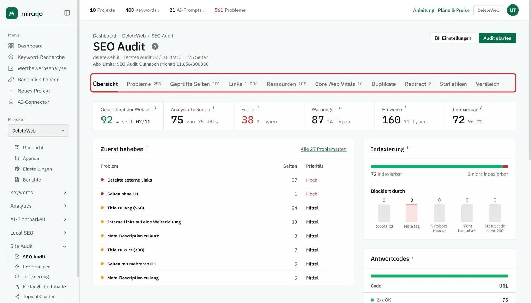Open the Einstellungen button near Audit starten

coord(453,38)
